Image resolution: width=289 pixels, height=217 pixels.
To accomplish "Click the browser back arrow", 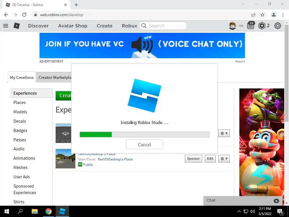I will click(6, 15).
